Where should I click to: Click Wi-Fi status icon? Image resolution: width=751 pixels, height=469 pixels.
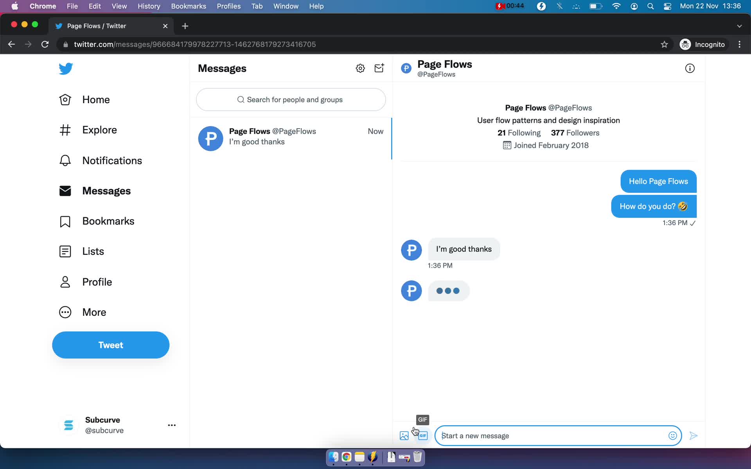click(x=616, y=6)
